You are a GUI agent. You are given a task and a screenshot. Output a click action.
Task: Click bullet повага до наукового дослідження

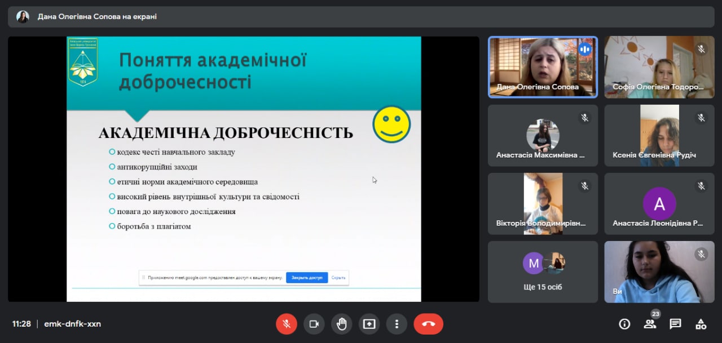176,212
